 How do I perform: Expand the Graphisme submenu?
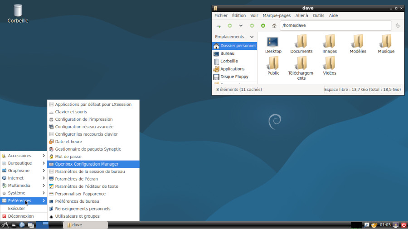coord(24,171)
